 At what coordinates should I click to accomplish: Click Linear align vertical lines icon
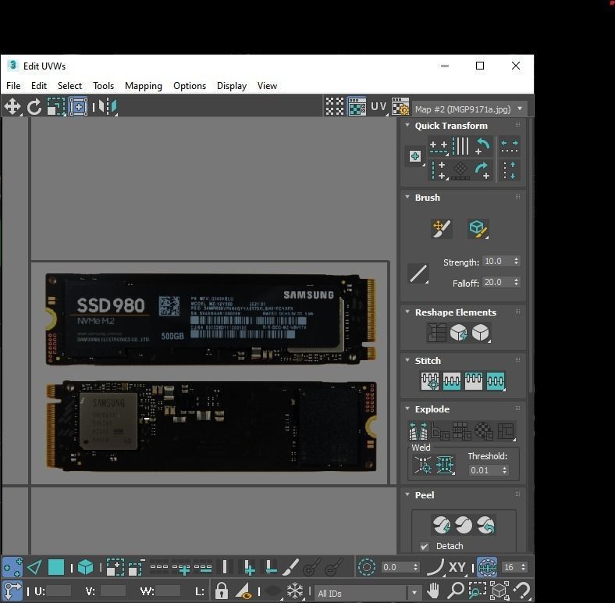pyautogui.click(x=460, y=146)
